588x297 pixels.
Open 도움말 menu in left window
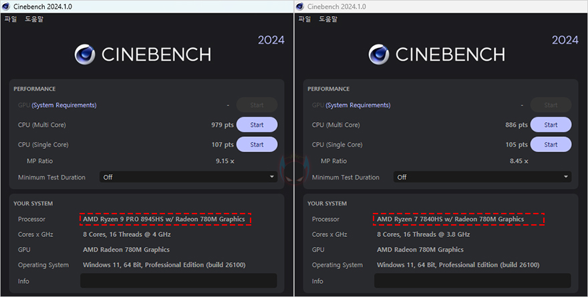click(34, 19)
